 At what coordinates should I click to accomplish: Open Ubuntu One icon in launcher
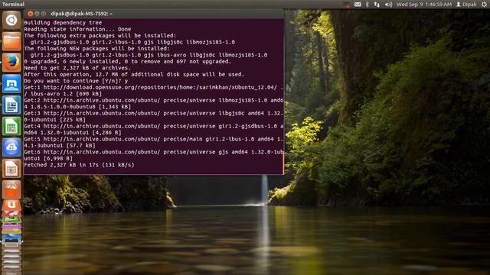[11, 206]
